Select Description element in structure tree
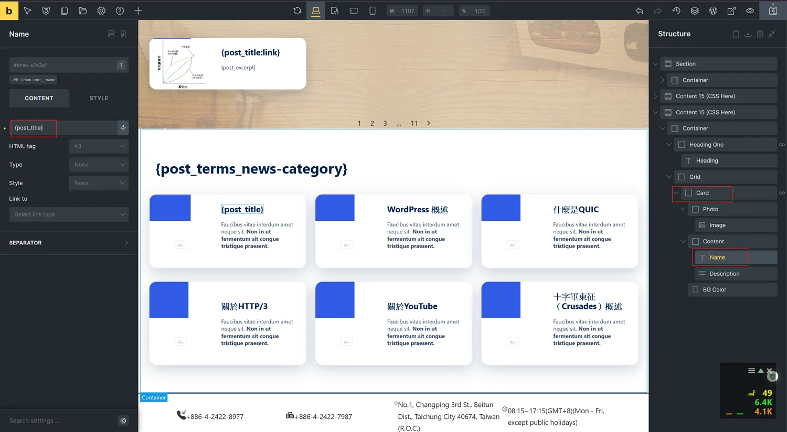The width and height of the screenshot is (787, 432). tap(724, 274)
